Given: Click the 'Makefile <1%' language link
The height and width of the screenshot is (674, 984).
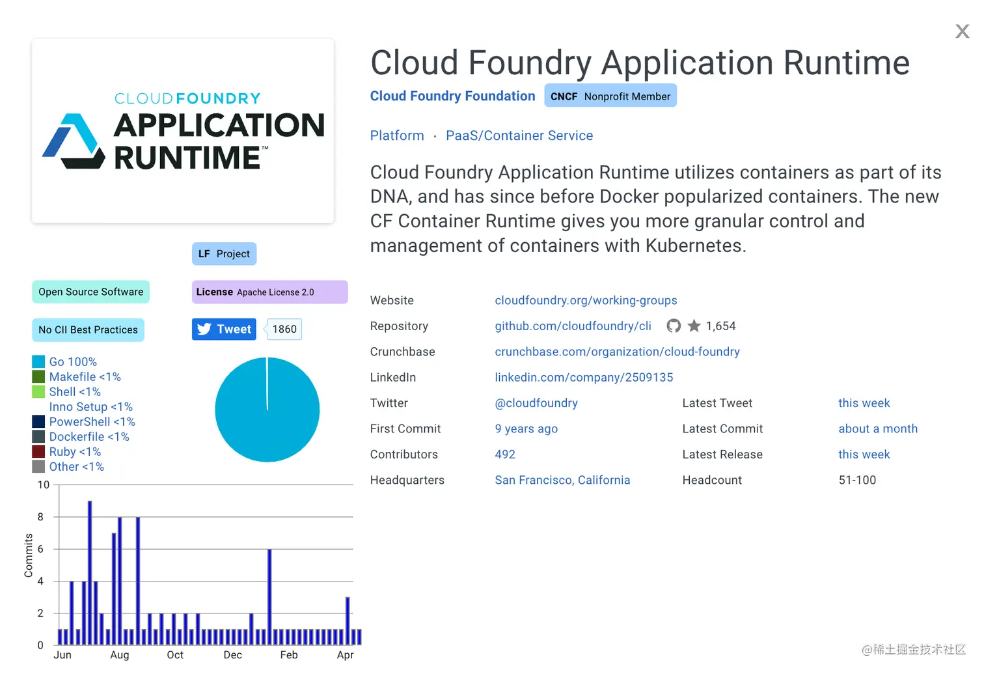Looking at the screenshot, I should coord(85,376).
